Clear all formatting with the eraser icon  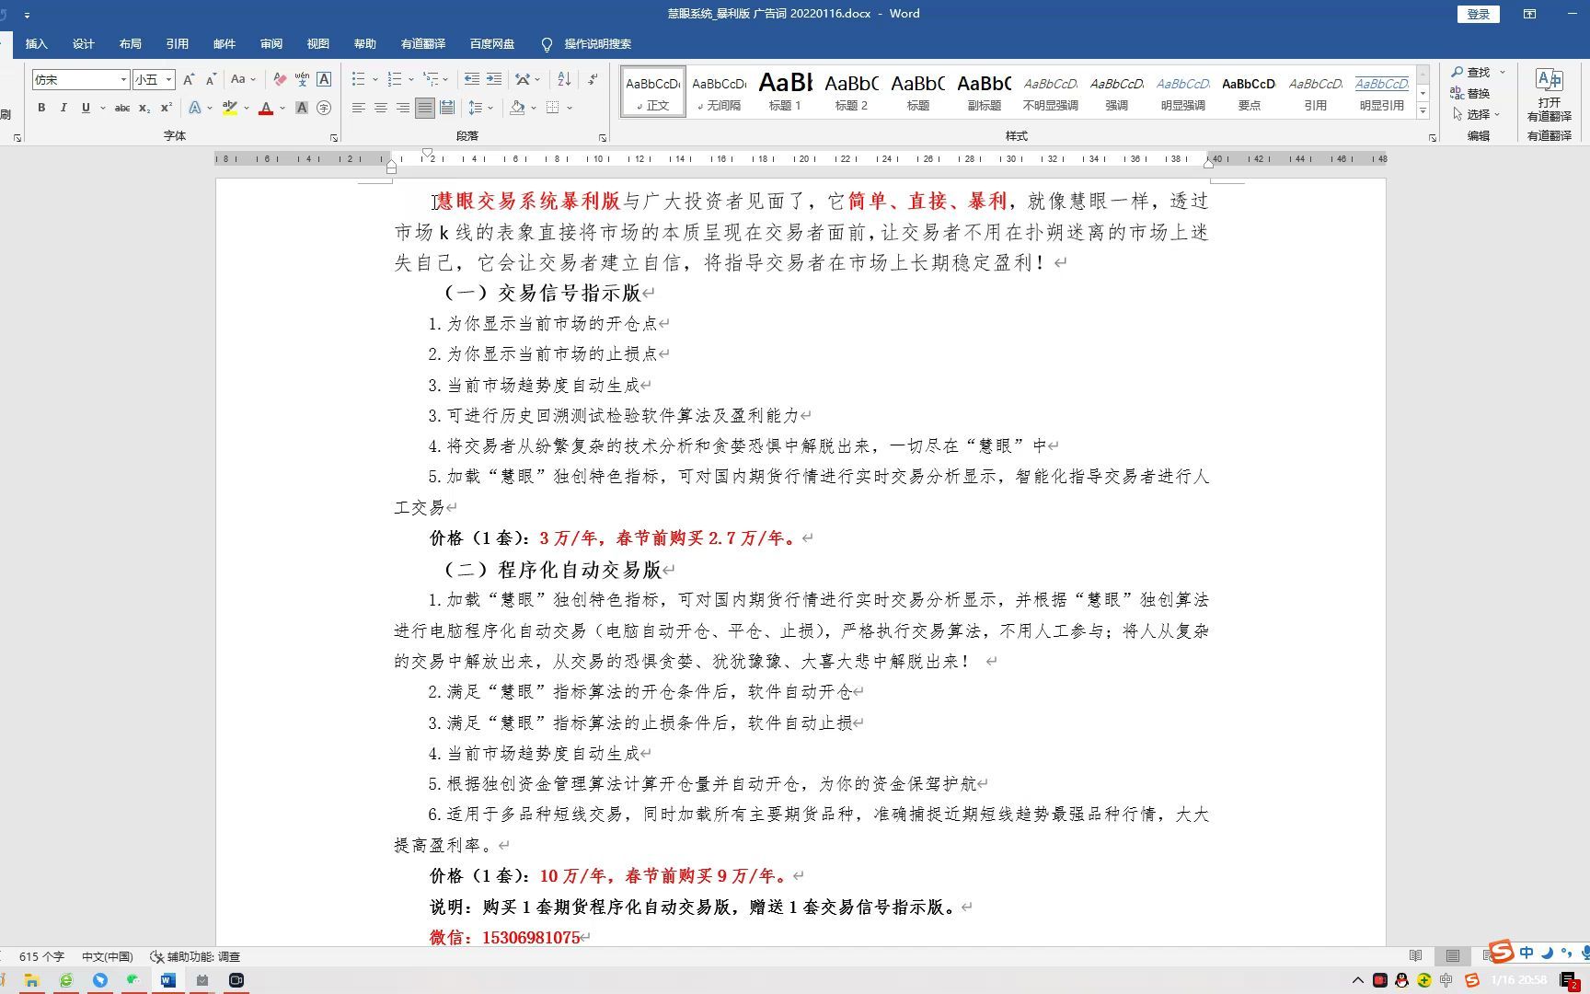[280, 79]
